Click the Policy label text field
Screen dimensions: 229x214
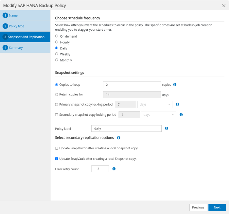[x=126, y=128]
